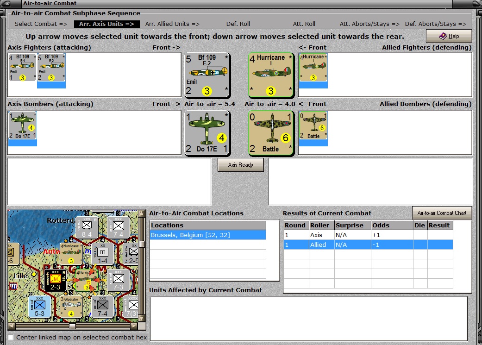Image resolution: width=482 pixels, height=345 pixels.
Task: Click the black 2-3 Belgian mechanized counter
Action: [x=56, y=281]
